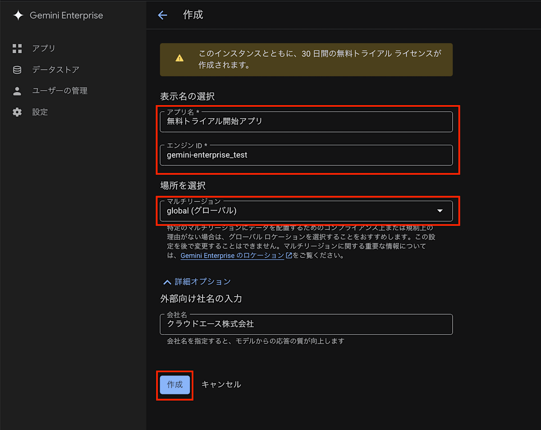This screenshot has height=430, width=541.
Task: Click the アプリ名 input field
Action: click(x=306, y=122)
